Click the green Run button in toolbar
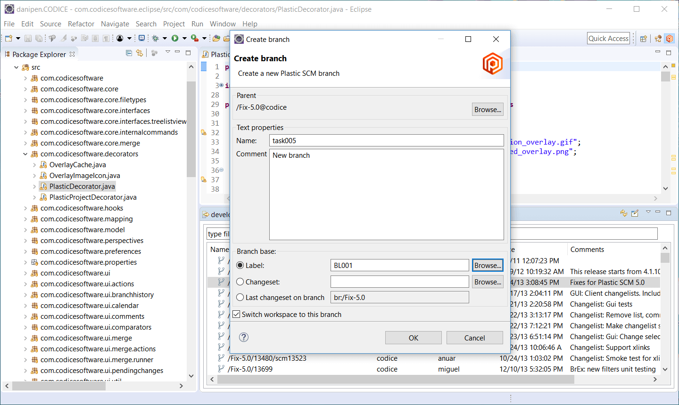 pos(175,38)
